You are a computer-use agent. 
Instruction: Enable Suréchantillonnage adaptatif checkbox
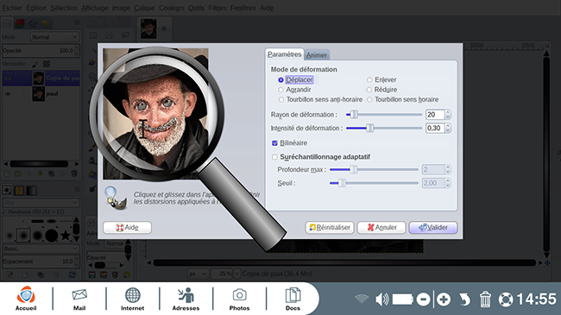[274, 157]
